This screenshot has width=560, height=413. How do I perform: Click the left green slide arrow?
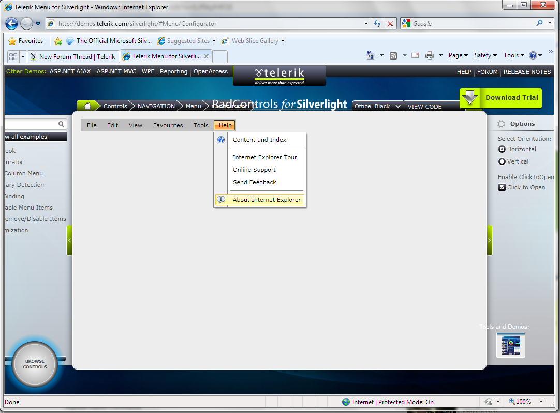click(70, 240)
